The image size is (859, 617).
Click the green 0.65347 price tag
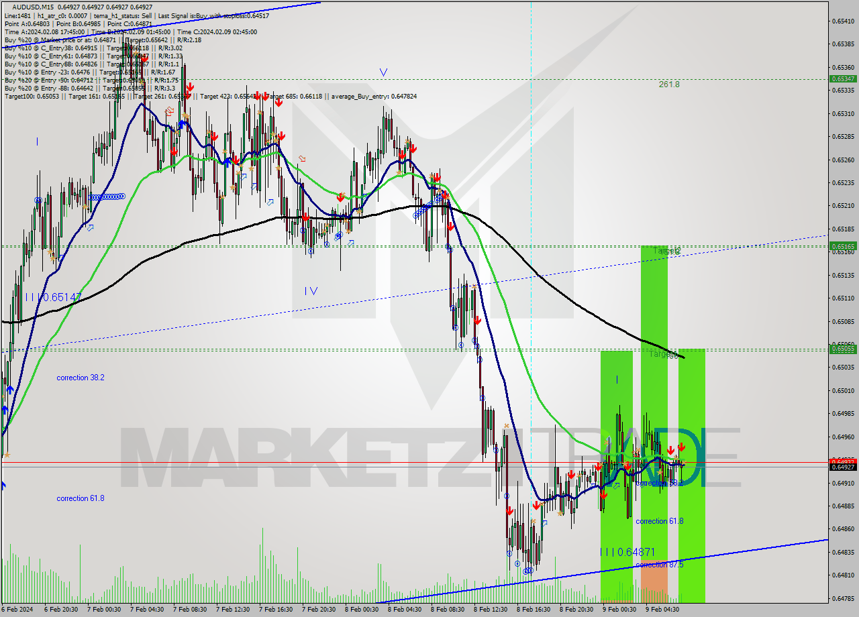pos(843,78)
